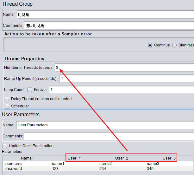Click the '123' password cell

pos(74,169)
